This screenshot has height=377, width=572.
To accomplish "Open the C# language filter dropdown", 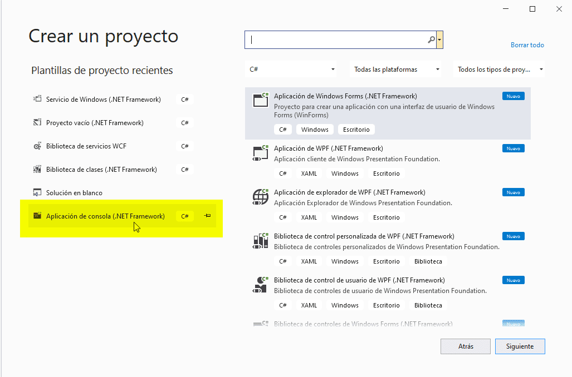I will (x=292, y=70).
